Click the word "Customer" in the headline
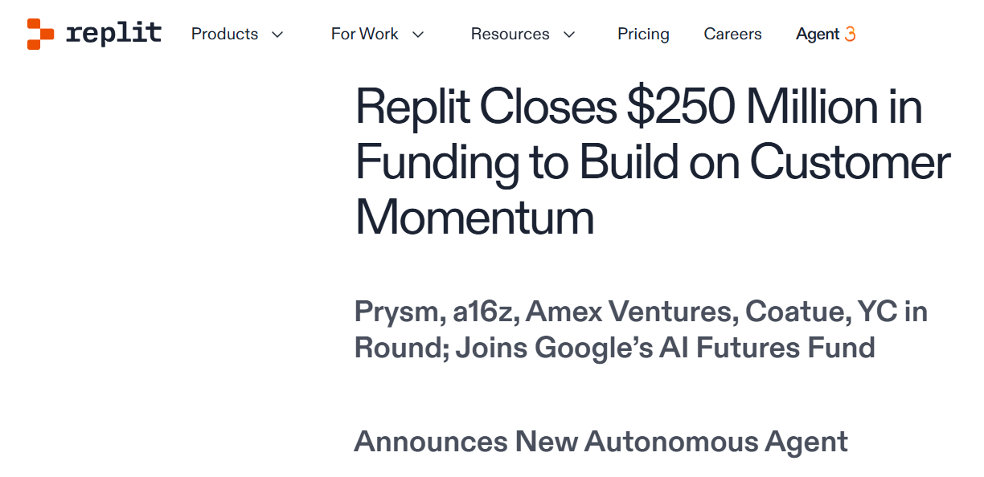984x477 pixels. pyautogui.click(x=850, y=162)
